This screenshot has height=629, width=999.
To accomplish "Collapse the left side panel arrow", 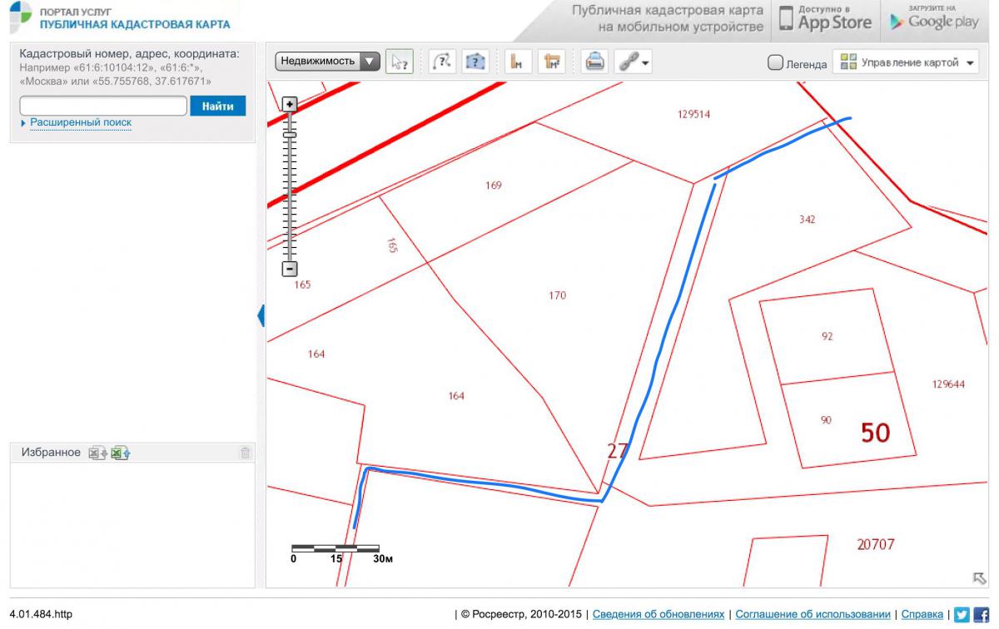I will click(261, 316).
